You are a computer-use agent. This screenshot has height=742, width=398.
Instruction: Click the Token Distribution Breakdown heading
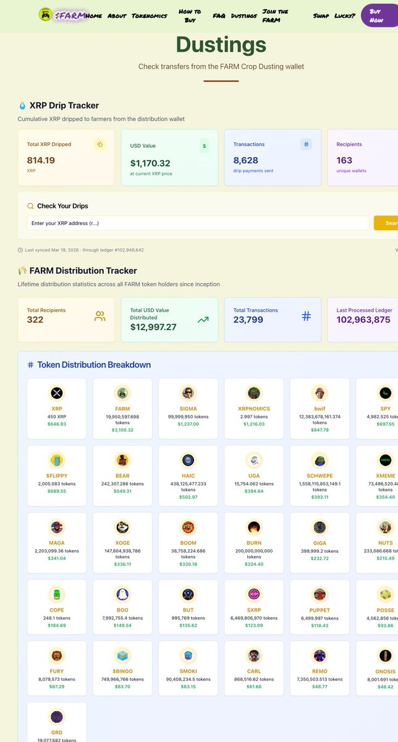click(x=94, y=365)
